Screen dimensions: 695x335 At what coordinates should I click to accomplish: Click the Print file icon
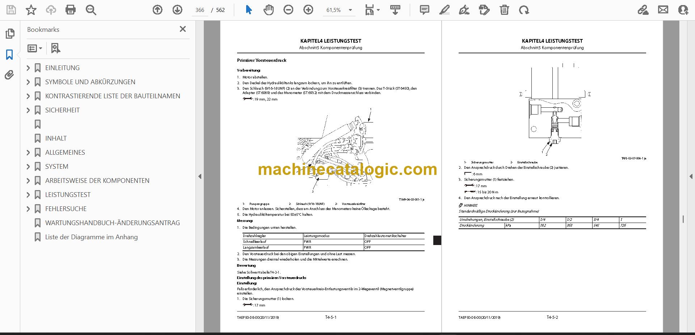[x=71, y=10]
